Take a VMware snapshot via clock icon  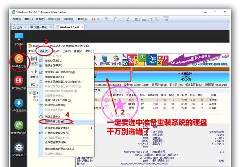115,19
